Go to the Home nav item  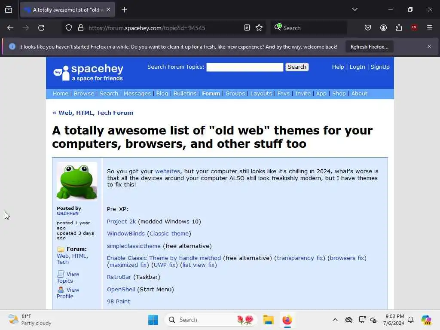[x=61, y=93]
